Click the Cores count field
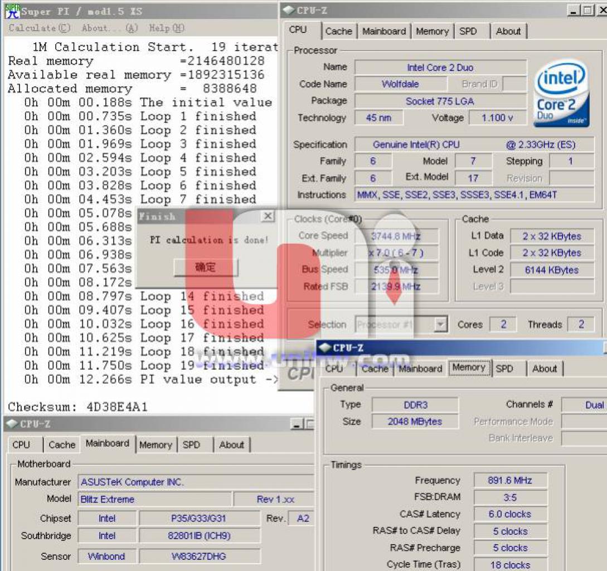The height and width of the screenshot is (571, 607). click(x=503, y=324)
